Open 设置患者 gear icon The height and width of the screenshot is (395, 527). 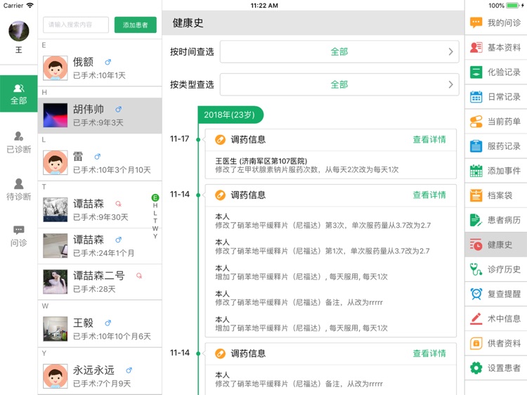[476, 368]
